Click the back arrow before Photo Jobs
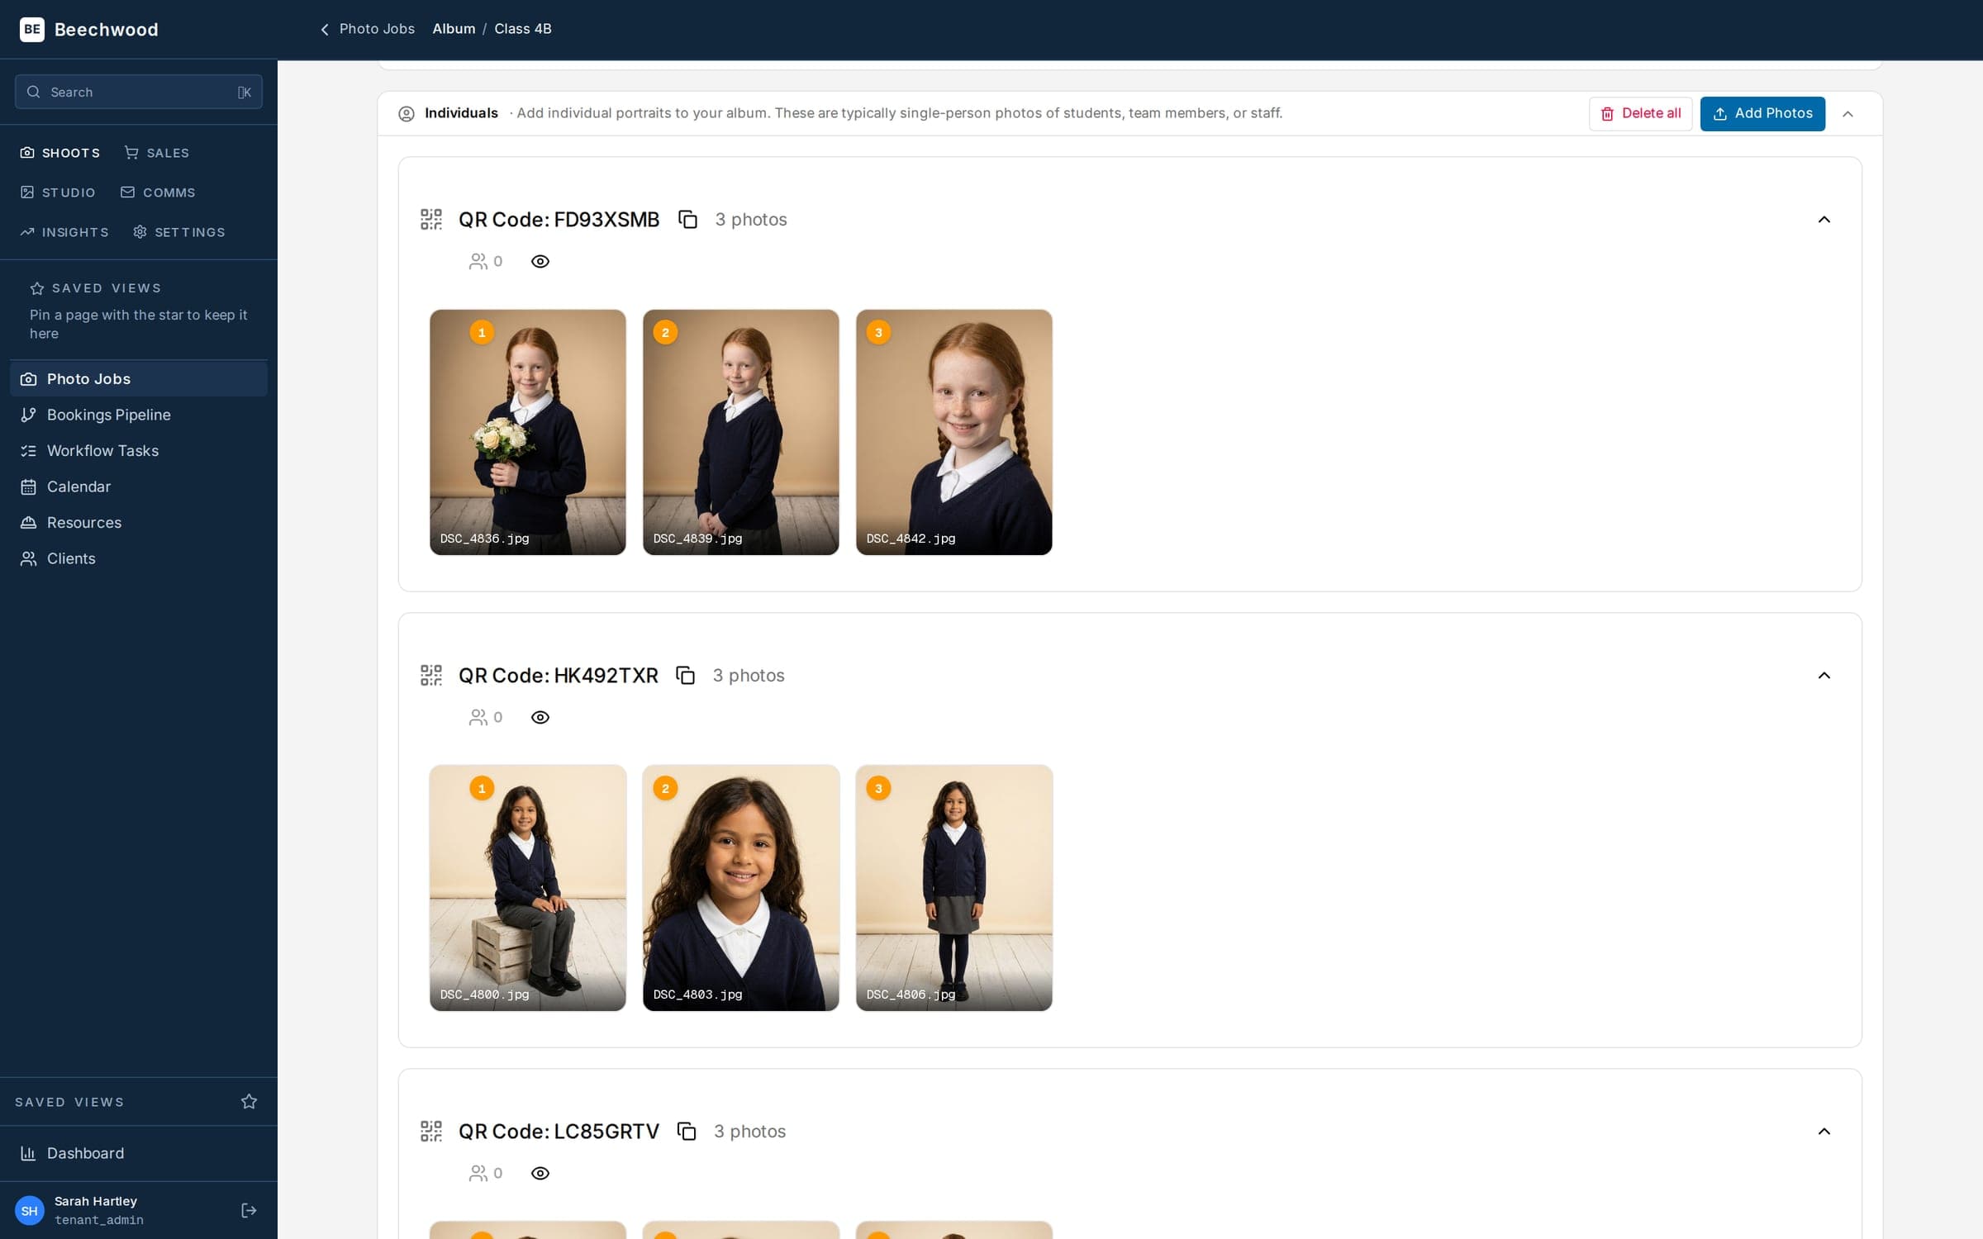The height and width of the screenshot is (1239, 1983). (325, 30)
